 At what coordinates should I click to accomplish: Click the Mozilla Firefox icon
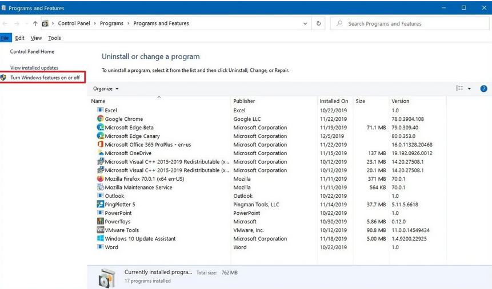[x=100, y=178]
